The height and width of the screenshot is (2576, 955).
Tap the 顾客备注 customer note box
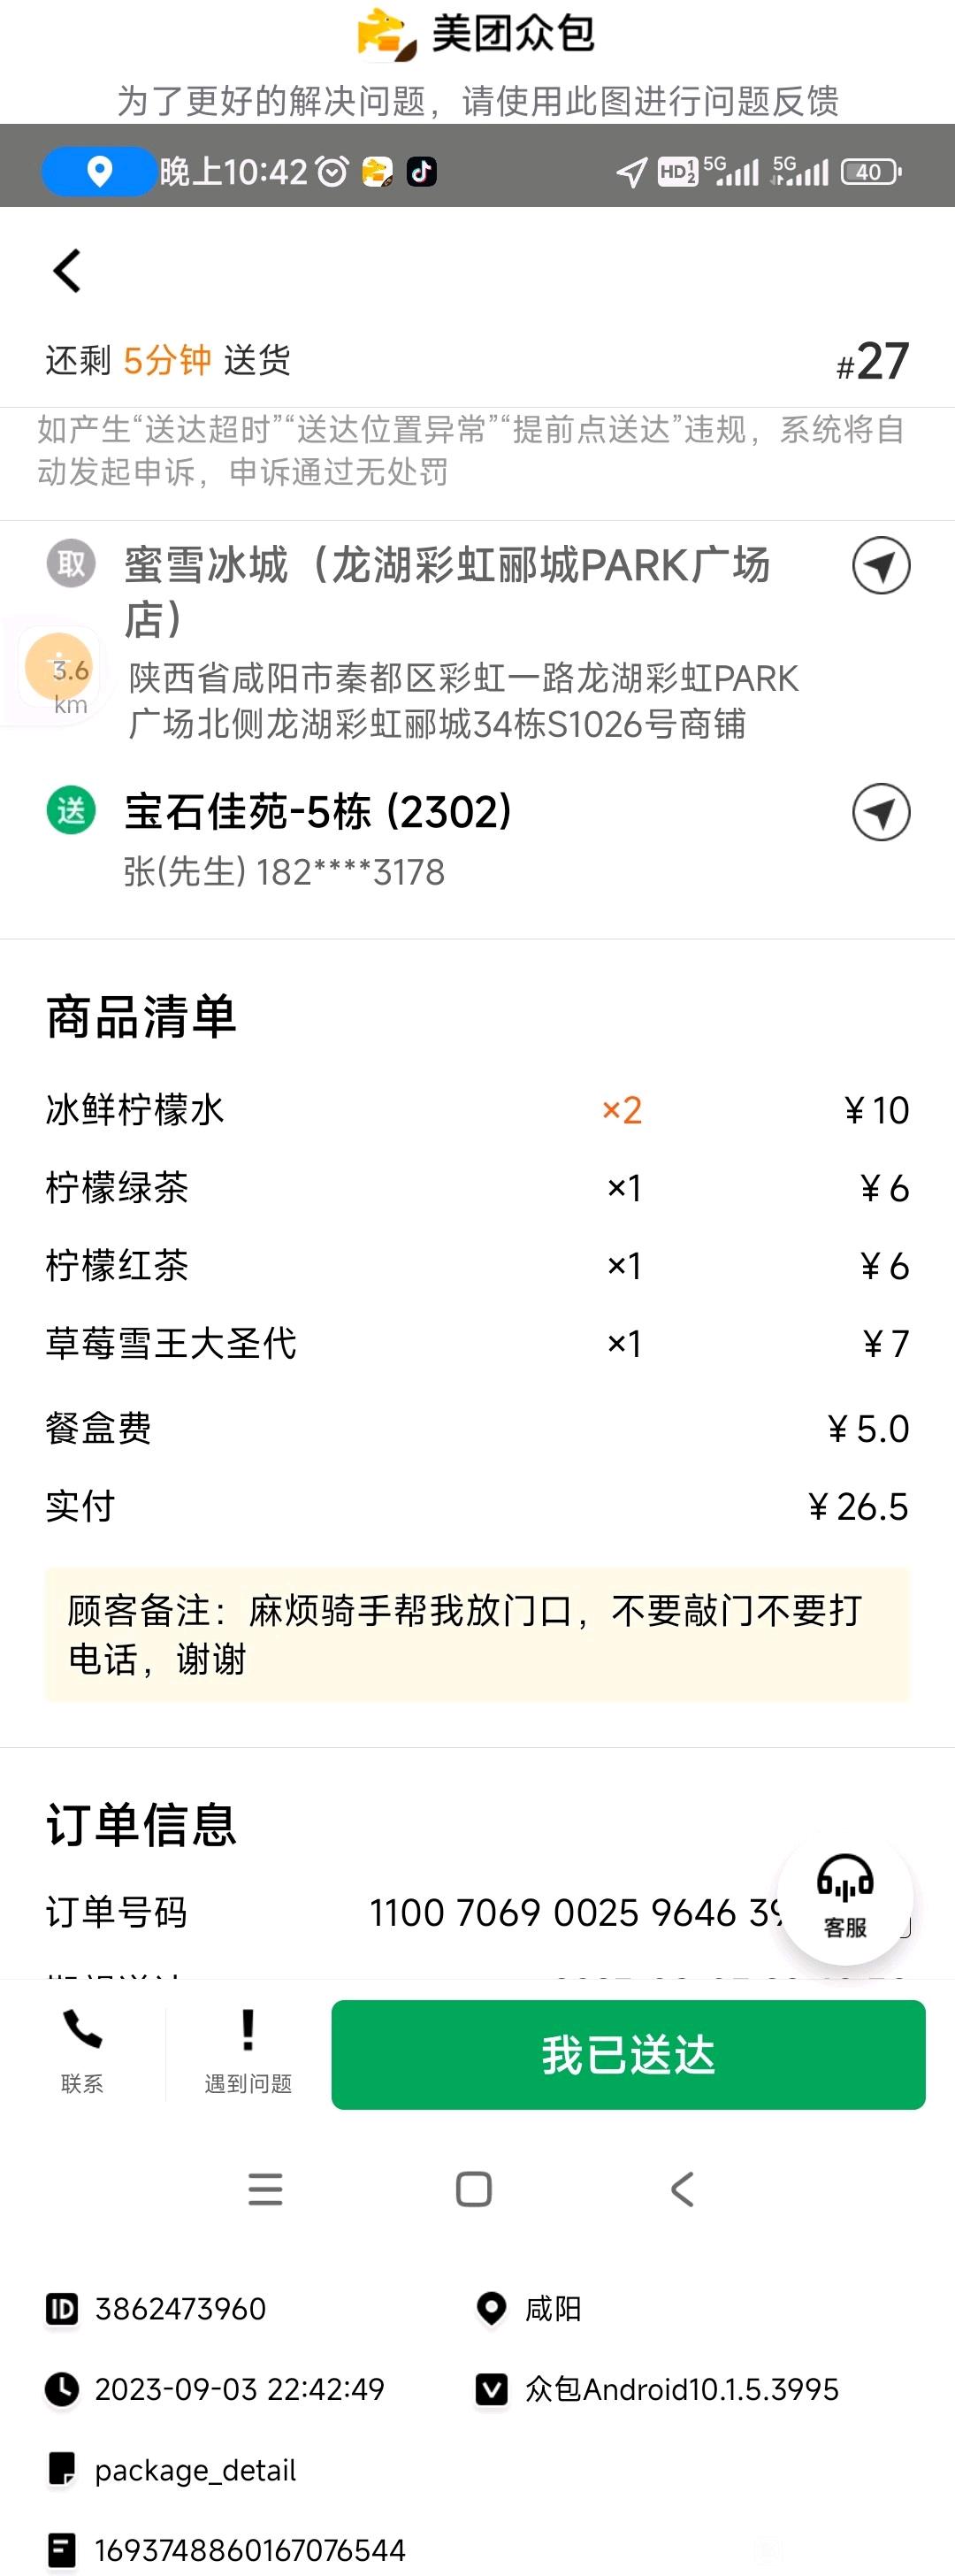pyautogui.click(x=477, y=1634)
